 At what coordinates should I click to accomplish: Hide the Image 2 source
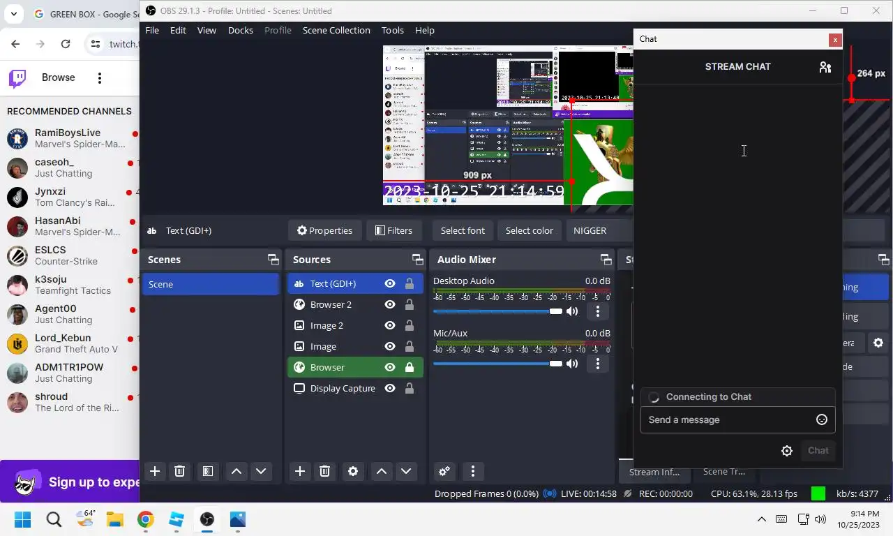pyautogui.click(x=390, y=325)
